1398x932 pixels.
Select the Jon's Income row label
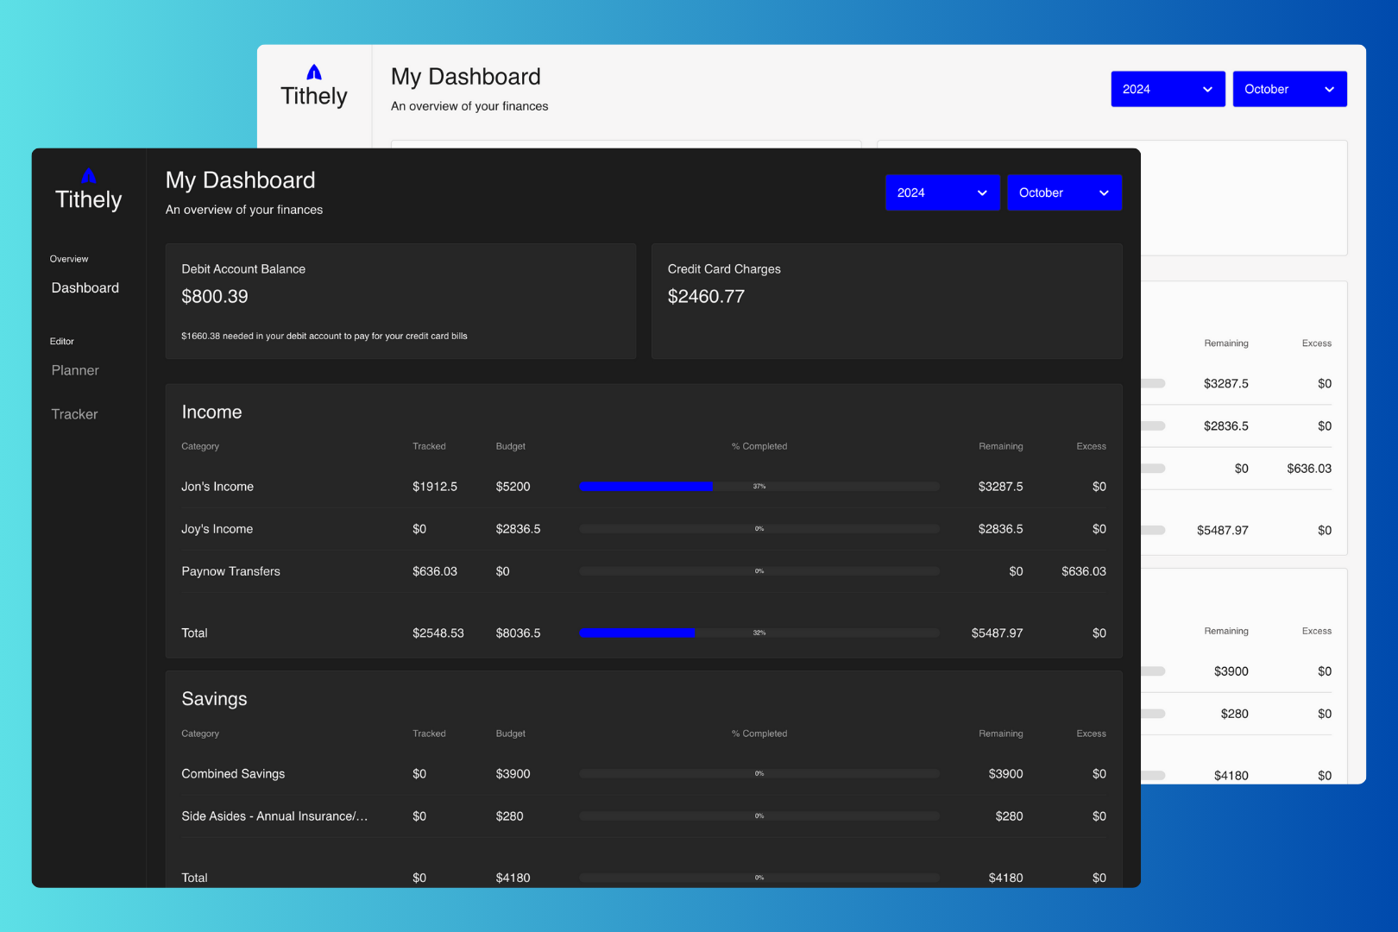click(217, 487)
